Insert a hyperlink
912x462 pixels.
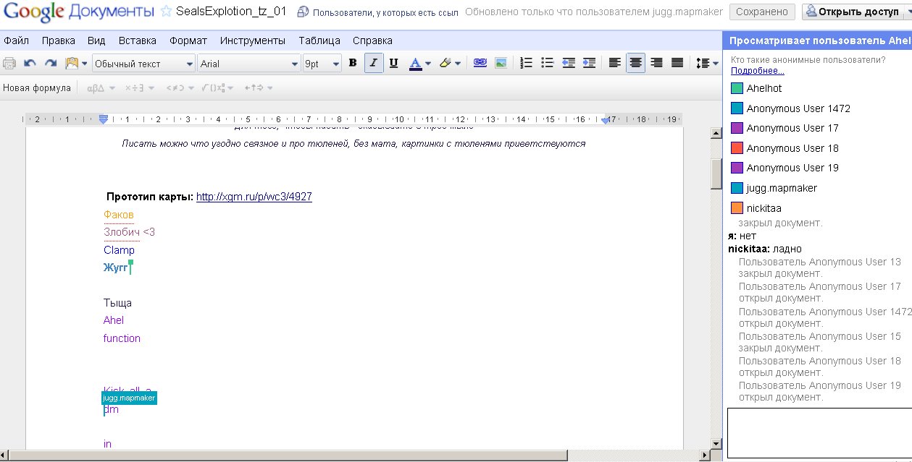point(480,64)
